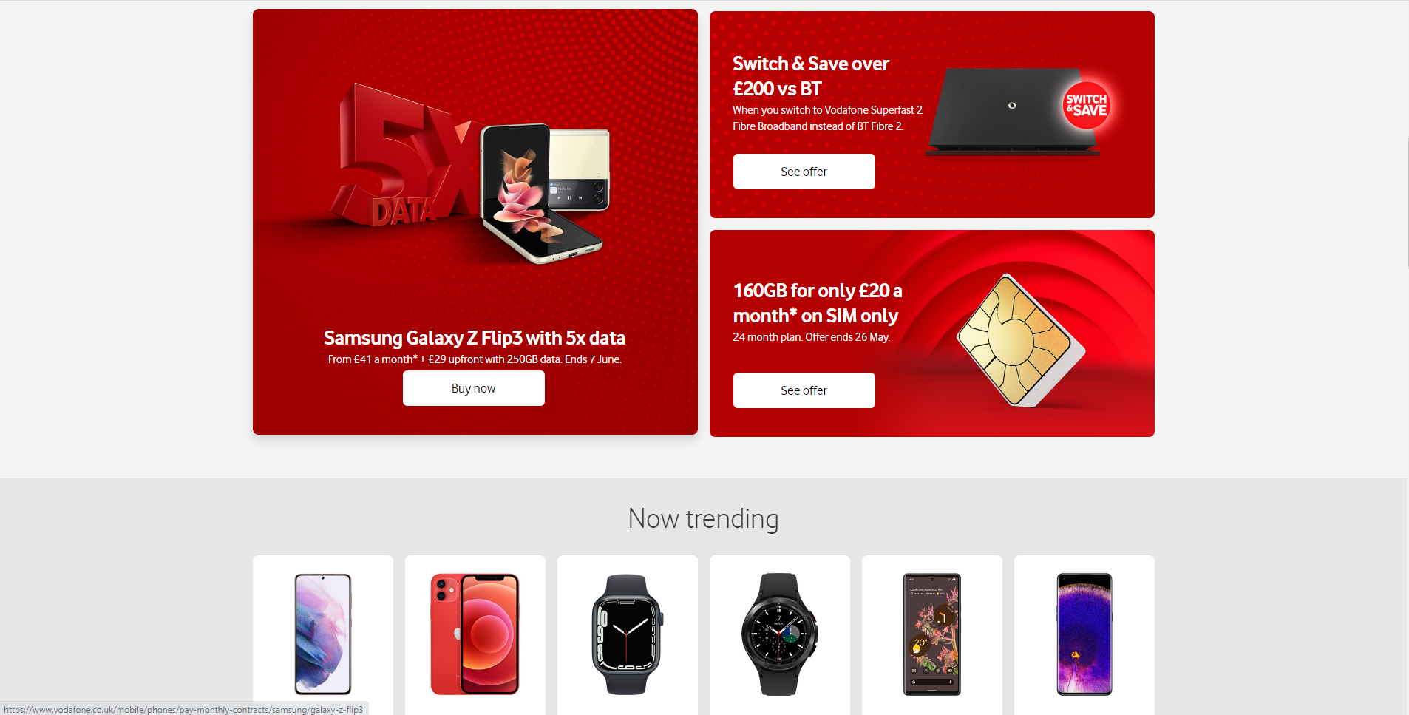Click the Switch & Save round badge
The image size is (1409, 715).
[x=1086, y=105]
